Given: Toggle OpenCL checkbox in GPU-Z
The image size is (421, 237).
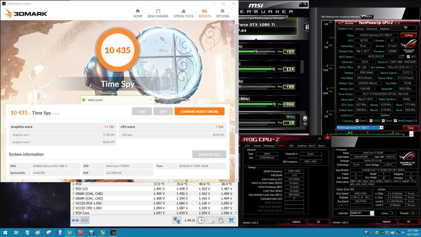Looking at the screenshot, I should pos(357,121).
